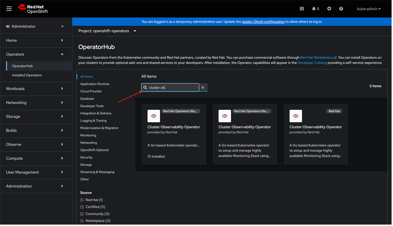Open the hamburger navigation menu
This screenshot has height=226, width=393.
9,9
